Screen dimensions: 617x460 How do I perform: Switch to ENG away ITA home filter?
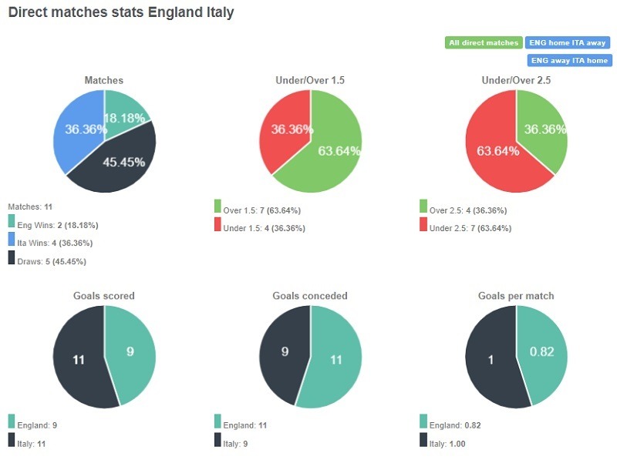(569, 60)
